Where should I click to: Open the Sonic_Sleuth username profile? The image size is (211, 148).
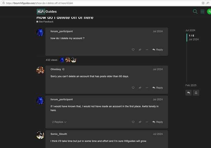(x=59, y=134)
